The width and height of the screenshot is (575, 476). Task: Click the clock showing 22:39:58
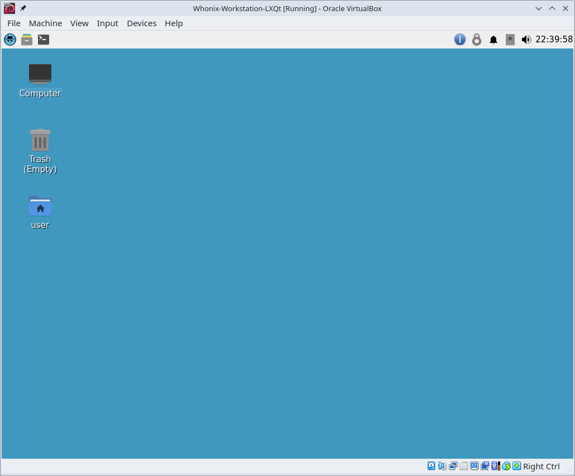click(x=557, y=40)
